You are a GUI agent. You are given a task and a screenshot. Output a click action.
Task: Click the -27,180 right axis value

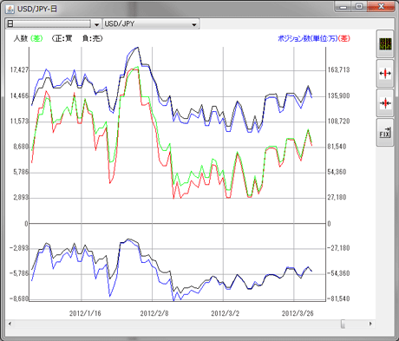[x=338, y=248]
